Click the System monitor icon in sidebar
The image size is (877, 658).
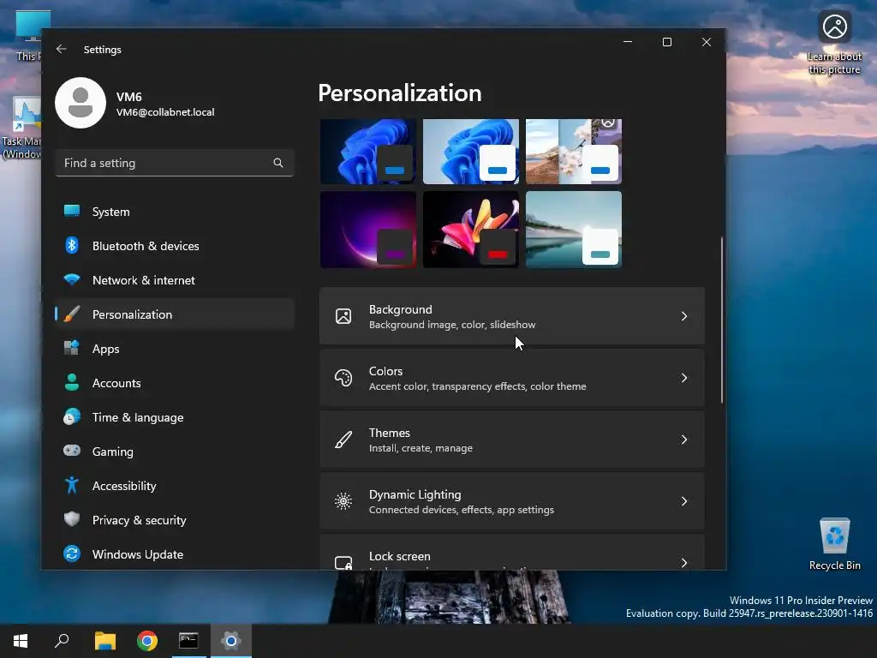(72, 211)
